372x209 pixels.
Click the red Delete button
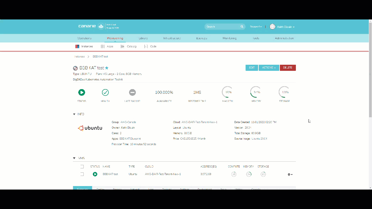pyautogui.click(x=288, y=68)
